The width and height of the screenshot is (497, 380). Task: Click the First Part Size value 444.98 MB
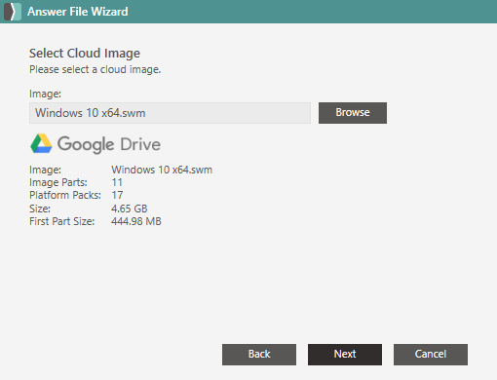tap(136, 221)
